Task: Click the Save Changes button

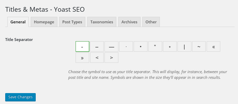Action: tap(21, 97)
